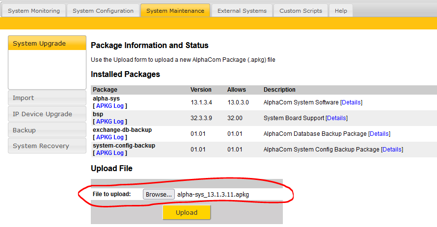Open the System Monitoring tab
Image resolution: width=437 pixels, height=227 pixels.
click(x=34, y=10)
